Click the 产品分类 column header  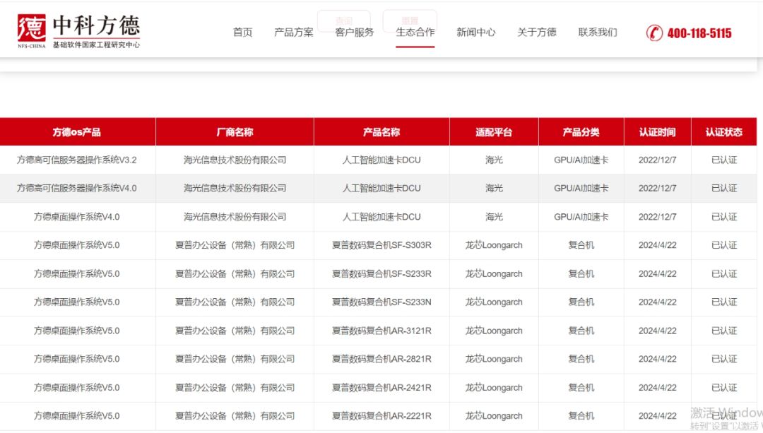click(581, 132)
